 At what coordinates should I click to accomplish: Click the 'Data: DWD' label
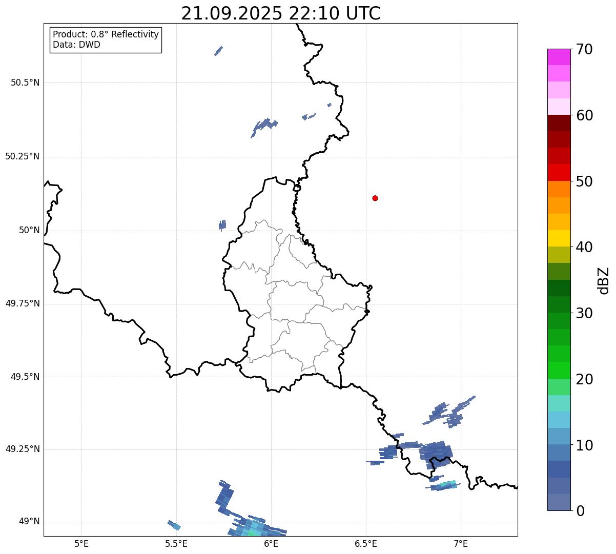click(76, 45)
